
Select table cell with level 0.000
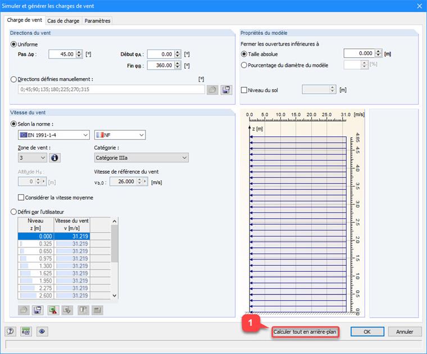(35, 237)
